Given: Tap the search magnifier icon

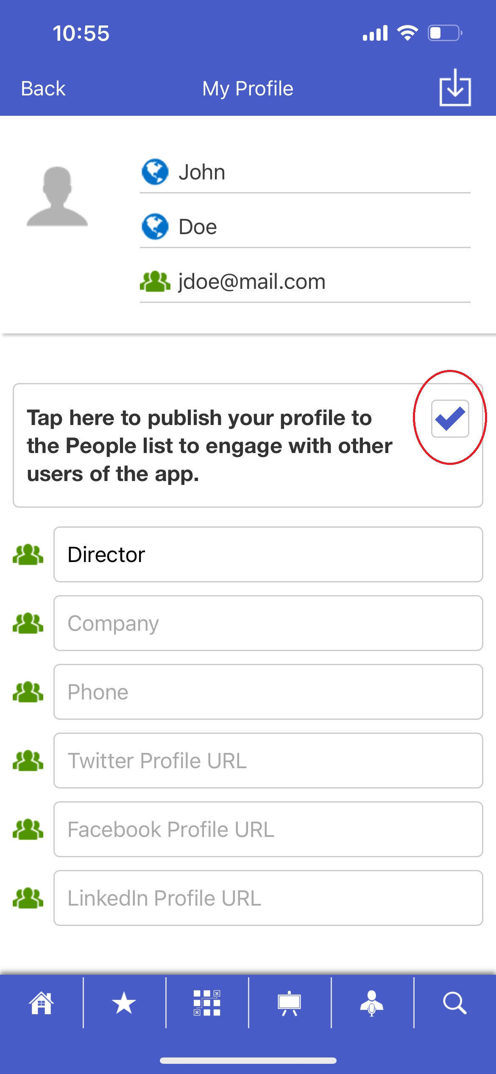Looking at the screenshot, I should [x=454, y=1003].
